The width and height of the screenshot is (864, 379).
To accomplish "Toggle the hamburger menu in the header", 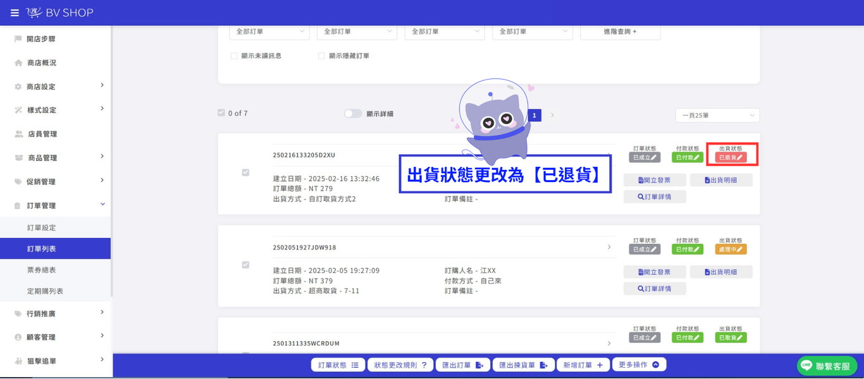I will tap(15, 13).
